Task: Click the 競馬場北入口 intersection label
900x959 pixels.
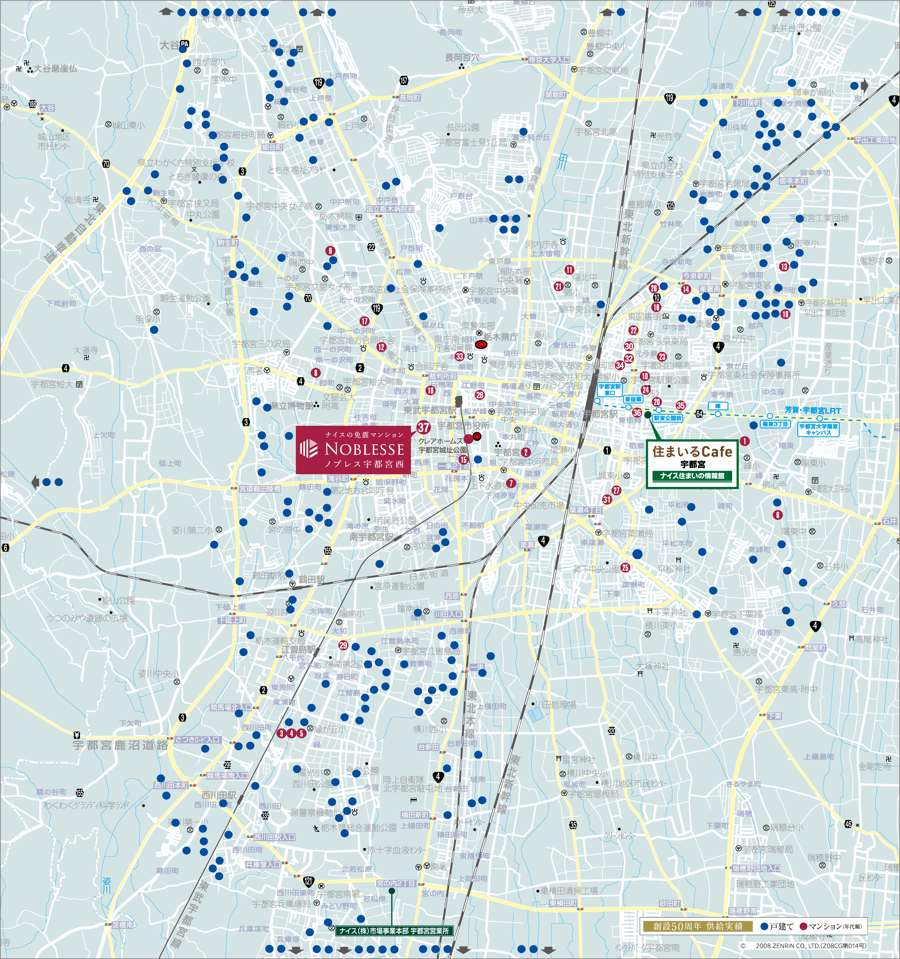Action: pos(230,707)
